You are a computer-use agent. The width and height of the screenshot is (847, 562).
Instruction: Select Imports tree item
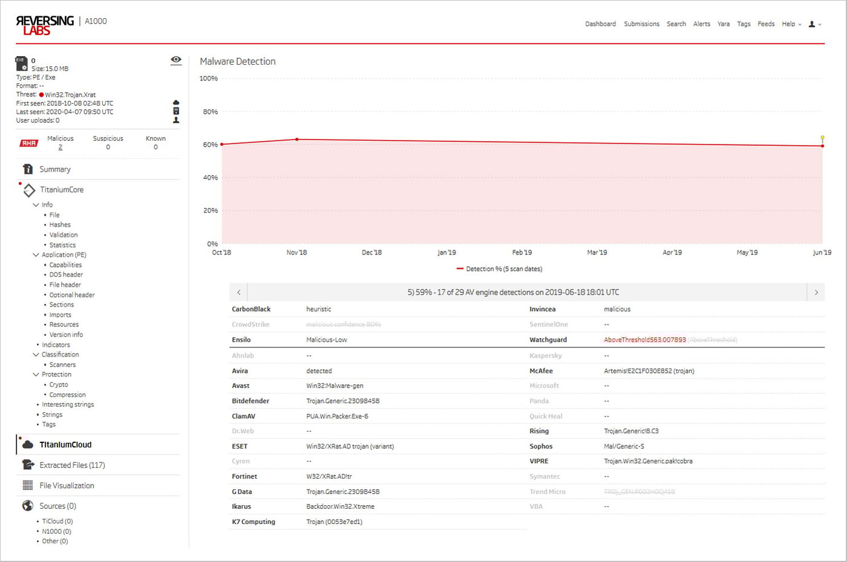click(x=60, y=315)
